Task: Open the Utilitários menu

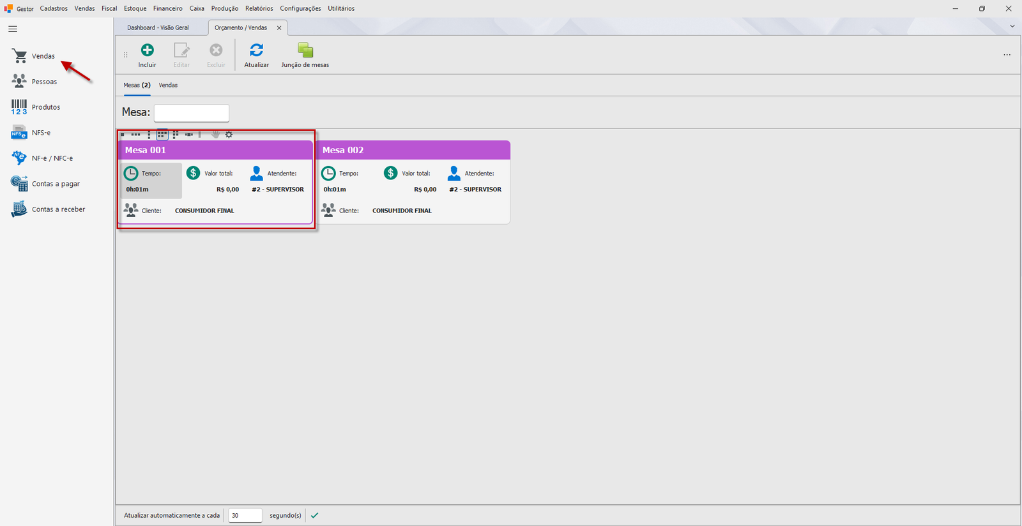Action: pos(341,8)
